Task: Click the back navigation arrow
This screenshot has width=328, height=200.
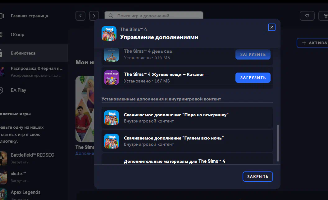Action: point(80,16)
